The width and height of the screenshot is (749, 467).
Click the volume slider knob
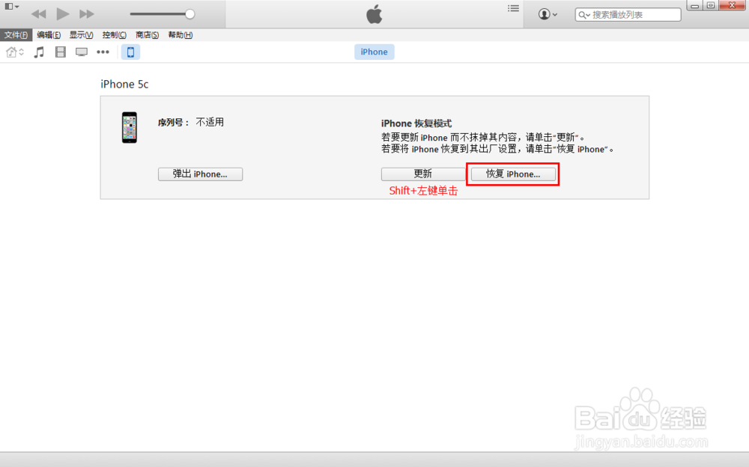(x=189, y=14)
